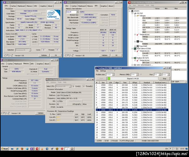Expand the Fans PWM node
This screenshot has width=189, height=157.
(135, 46)
